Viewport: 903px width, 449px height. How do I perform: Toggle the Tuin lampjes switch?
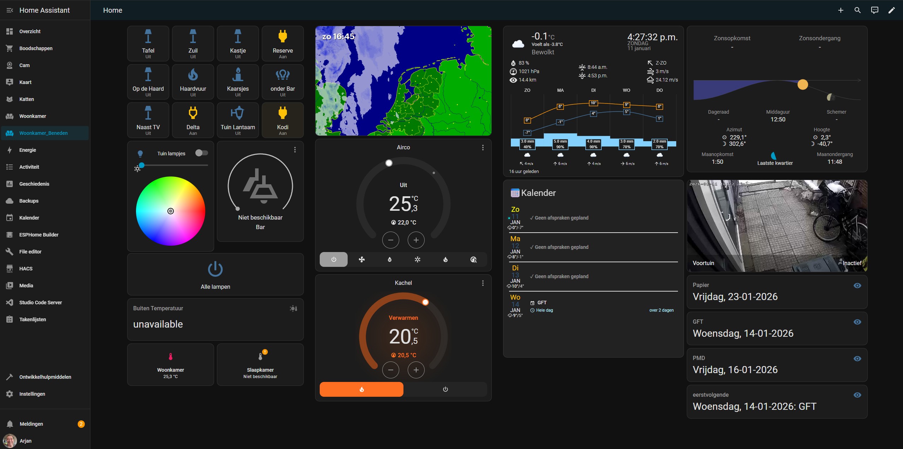[201, 153]
